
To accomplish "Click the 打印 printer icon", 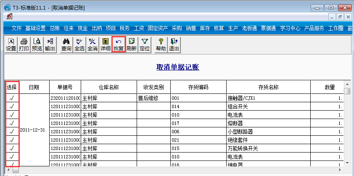I will click(x=24, y=45).
